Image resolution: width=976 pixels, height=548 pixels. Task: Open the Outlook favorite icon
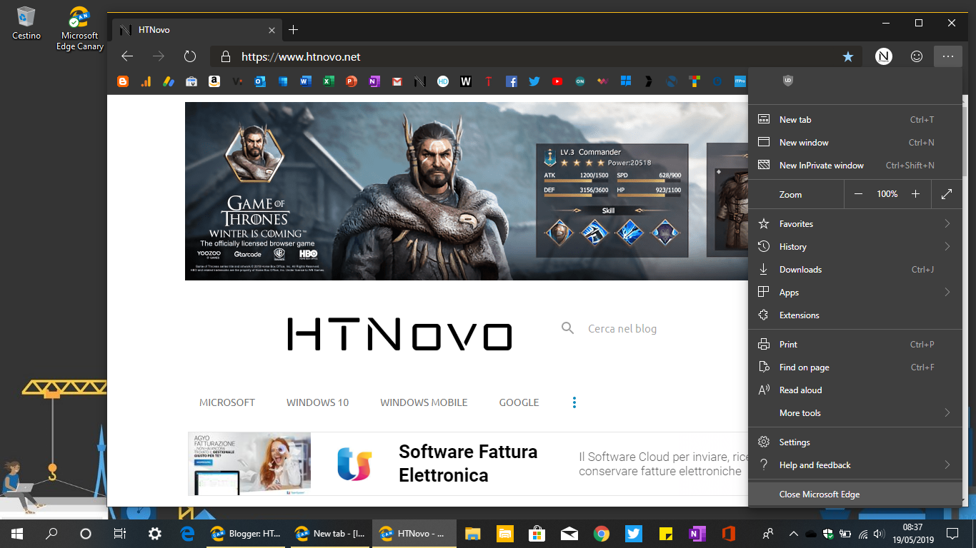pyautogui.click(x=260, y=82)
